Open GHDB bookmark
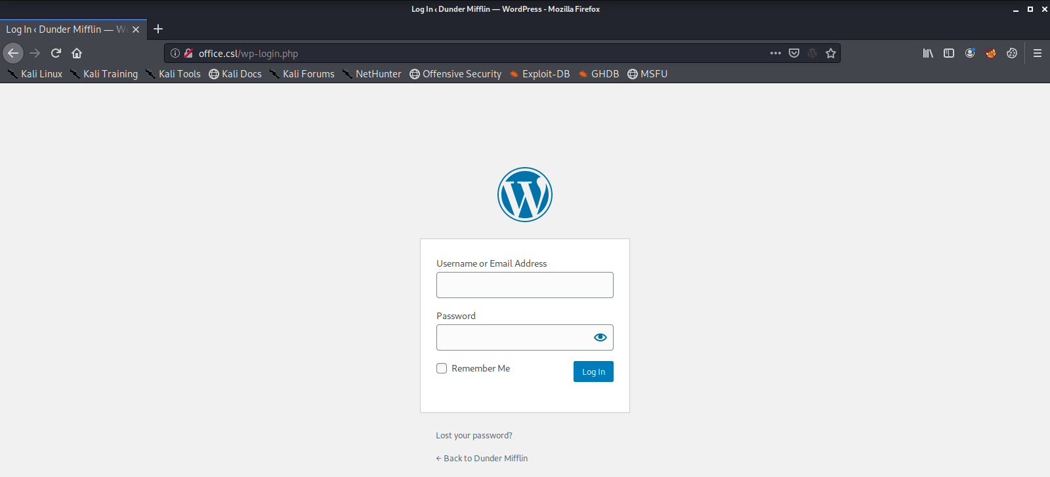The image size is (1050, 477). (x=598, y=74)
